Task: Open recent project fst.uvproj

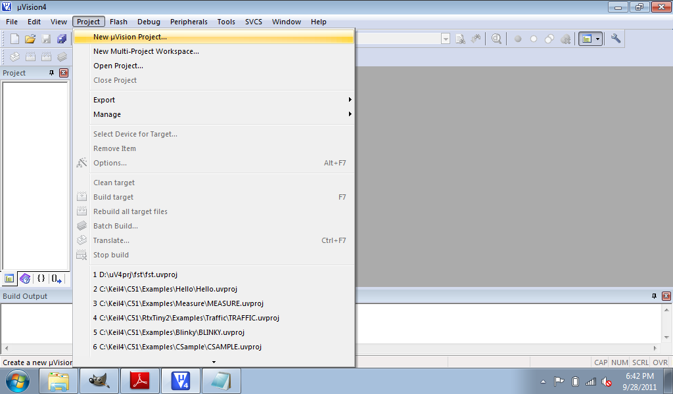Action: [x=214, y=274]
